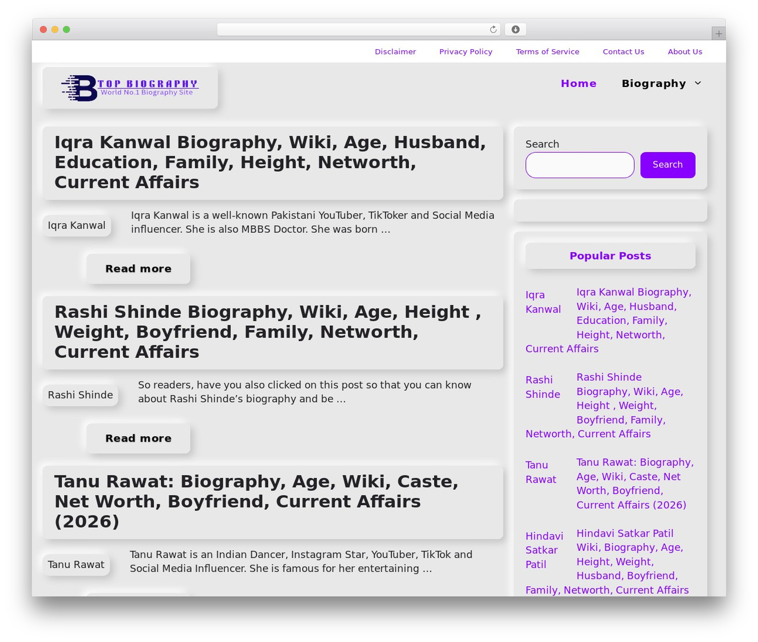758x642 pixels.
Task: Expand the Biography menu chevron
Action: click(x=698, y=84)
